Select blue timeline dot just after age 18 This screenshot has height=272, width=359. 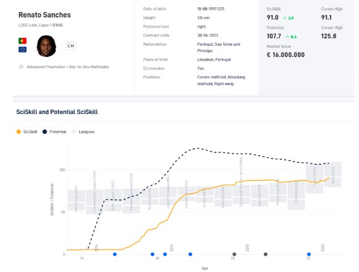tap(165, 254)
